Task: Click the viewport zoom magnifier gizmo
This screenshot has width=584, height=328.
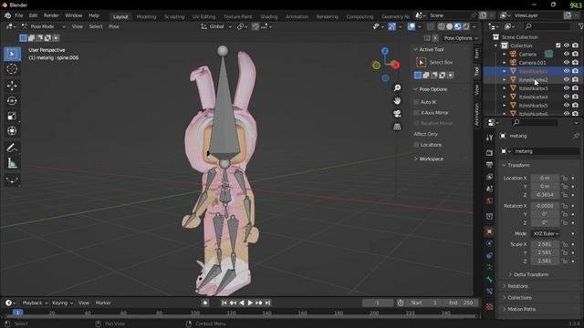Action: click(x=397, y=87)
